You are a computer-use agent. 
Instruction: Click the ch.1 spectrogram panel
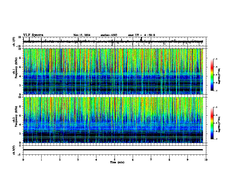113,71
